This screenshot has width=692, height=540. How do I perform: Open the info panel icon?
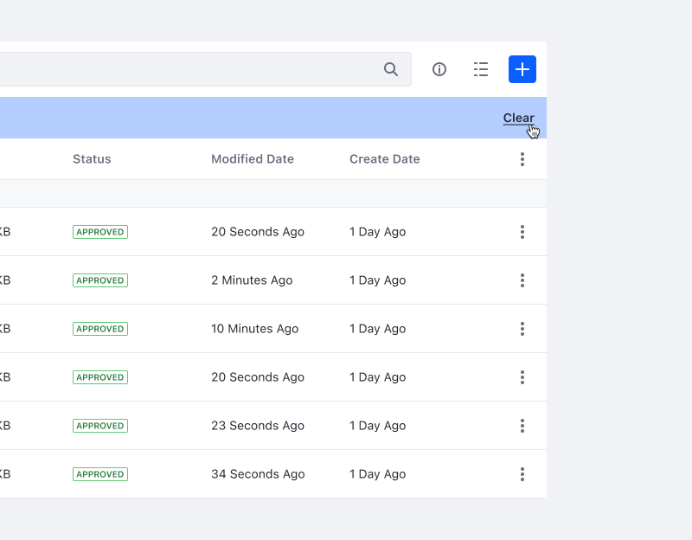pyautogui.click(x=439, y=69)
